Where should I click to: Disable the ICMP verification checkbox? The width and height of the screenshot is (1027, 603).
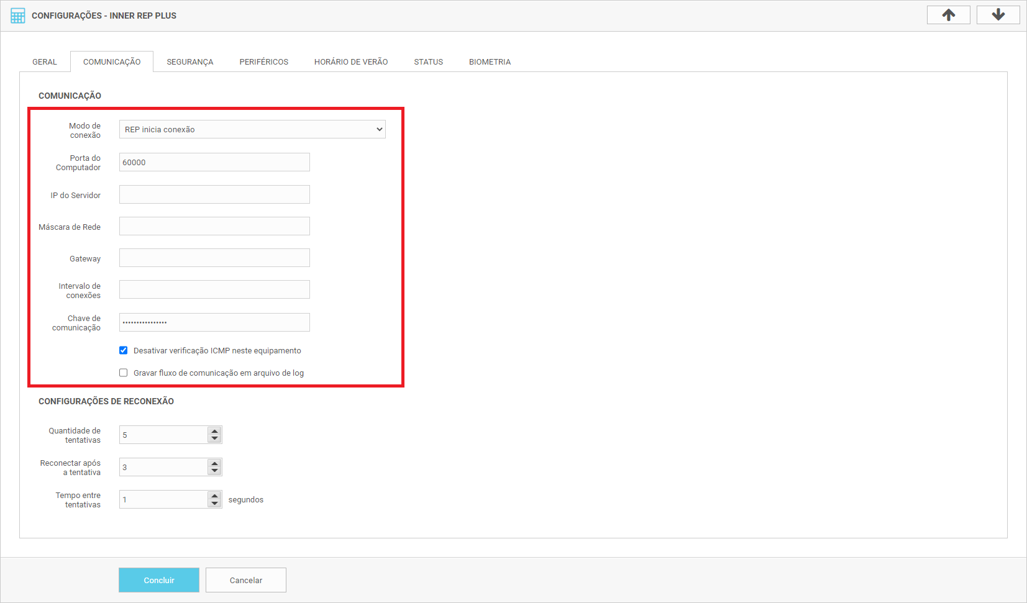point(124,350)
